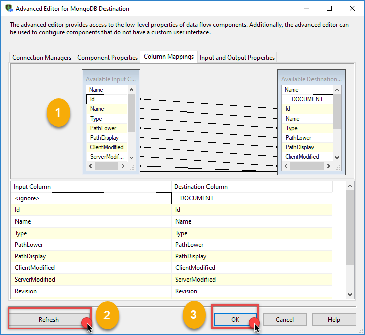Viewport: 365px width, 335px height.
Task: Click the Cancel button
Action: coord(285,320)
